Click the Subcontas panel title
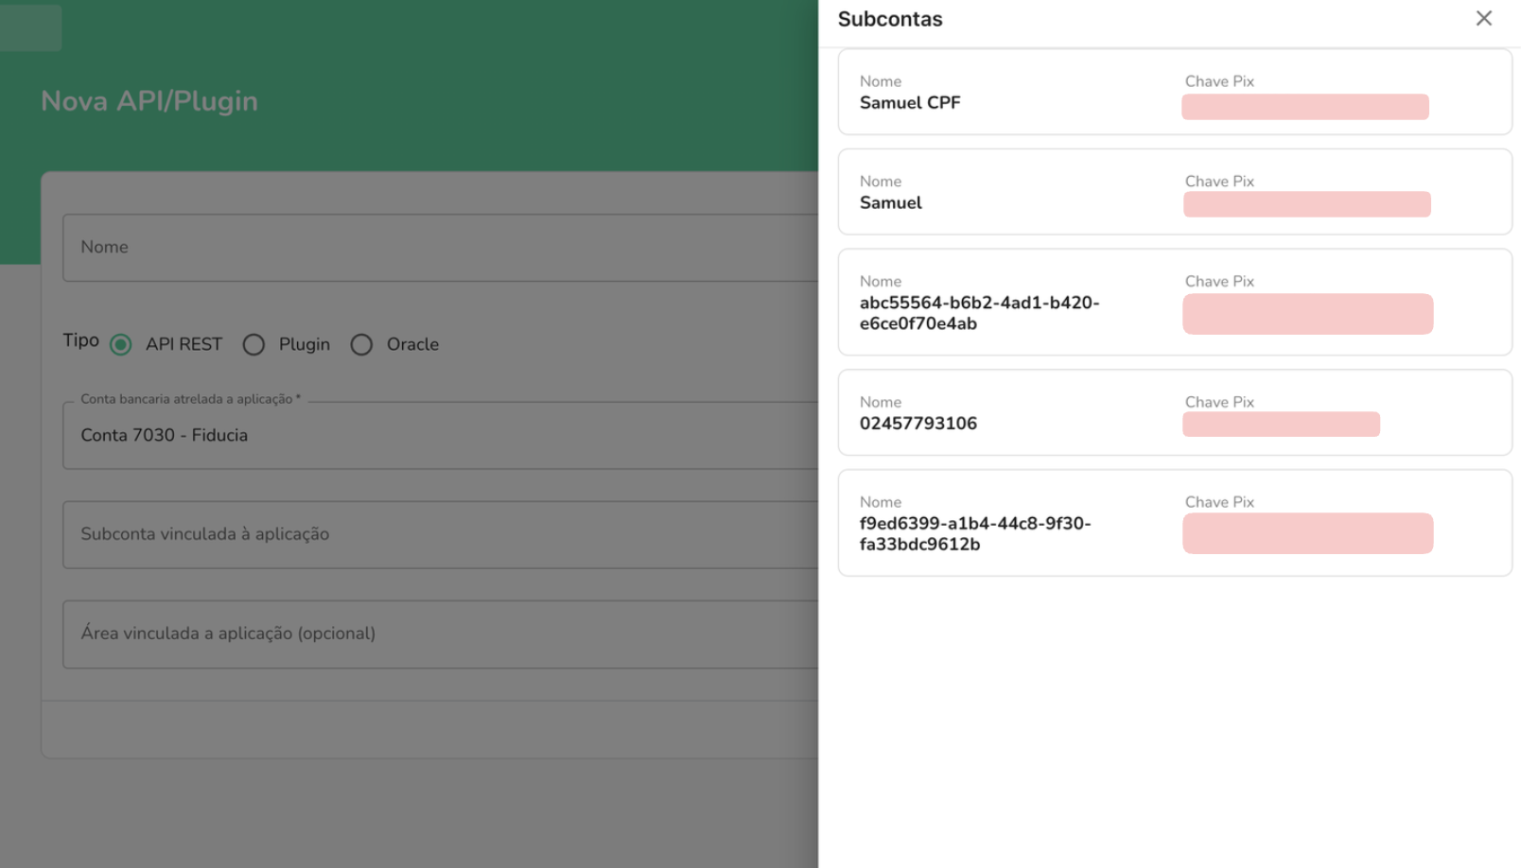 pyautogui.click(x=889, y=19)
